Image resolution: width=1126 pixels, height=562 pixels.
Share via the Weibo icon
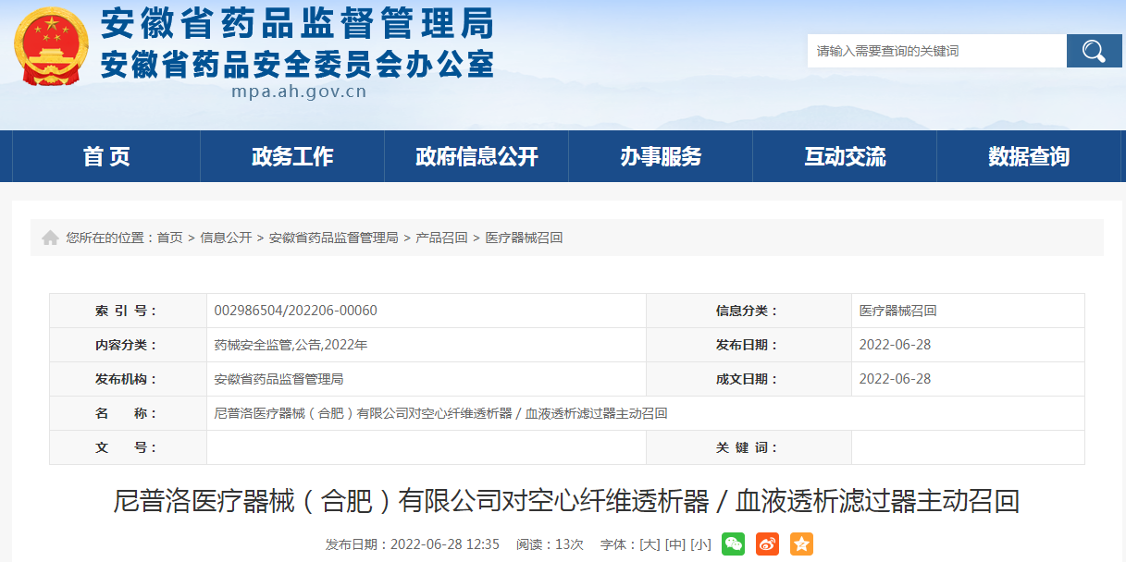point(767,544)
